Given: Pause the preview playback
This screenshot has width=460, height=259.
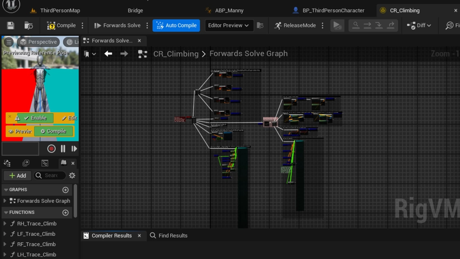Looking at the screenshot, I should [63, 149].
